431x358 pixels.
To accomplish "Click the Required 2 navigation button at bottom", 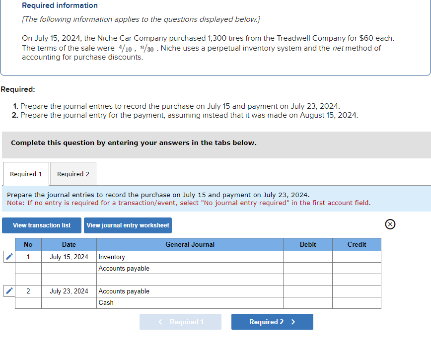I will 272,322.
